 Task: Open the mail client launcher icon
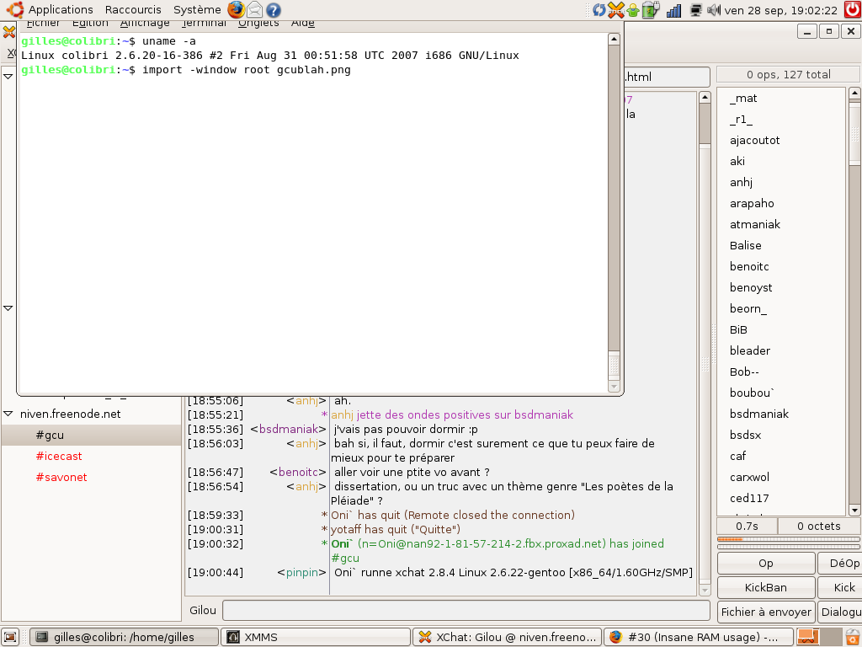click(254, 10)
